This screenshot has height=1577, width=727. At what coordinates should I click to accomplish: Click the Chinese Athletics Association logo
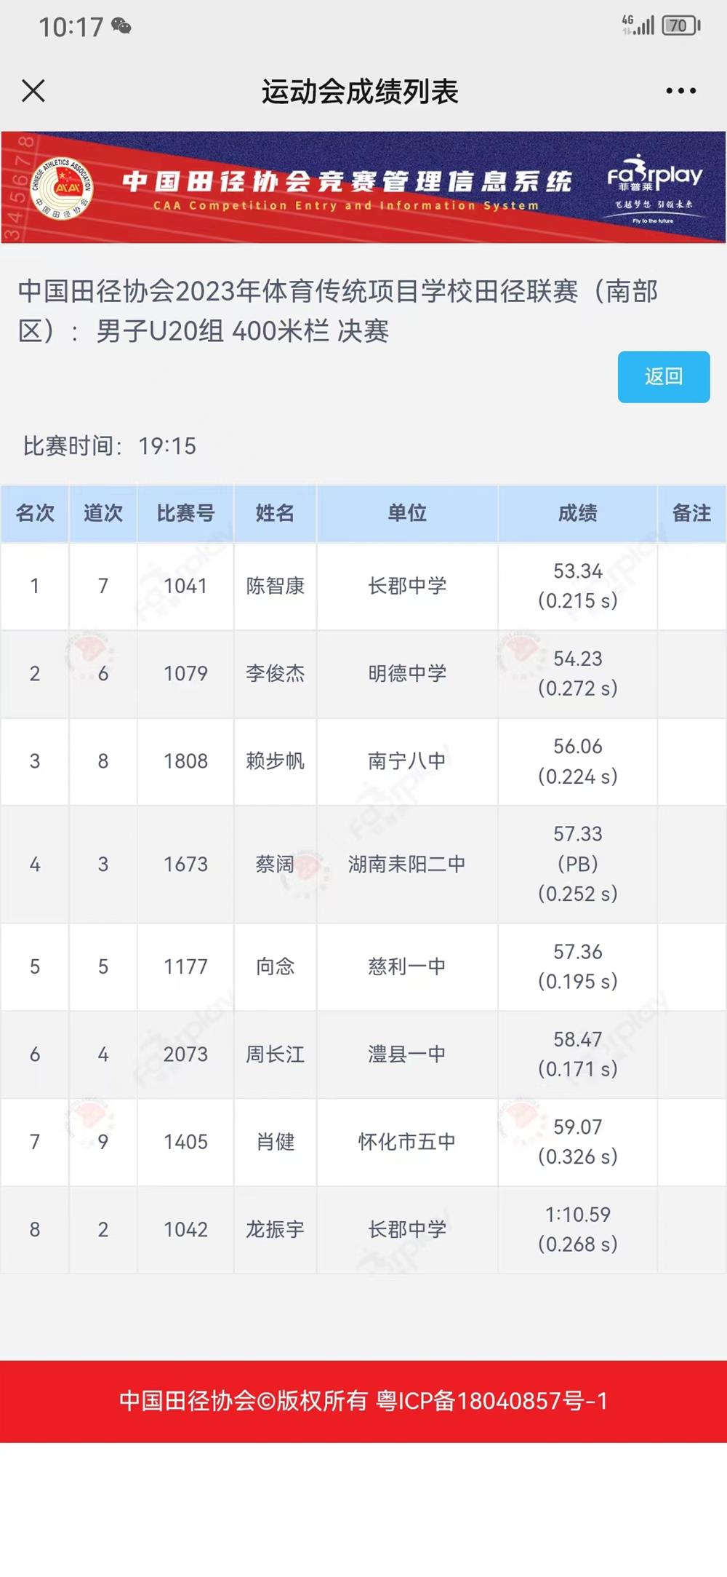(x=62, y=188)
